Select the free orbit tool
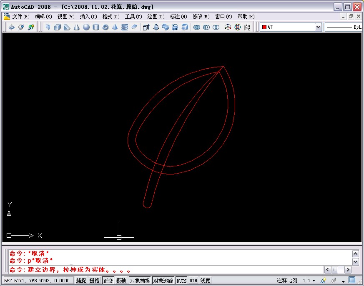 [21, 27]
